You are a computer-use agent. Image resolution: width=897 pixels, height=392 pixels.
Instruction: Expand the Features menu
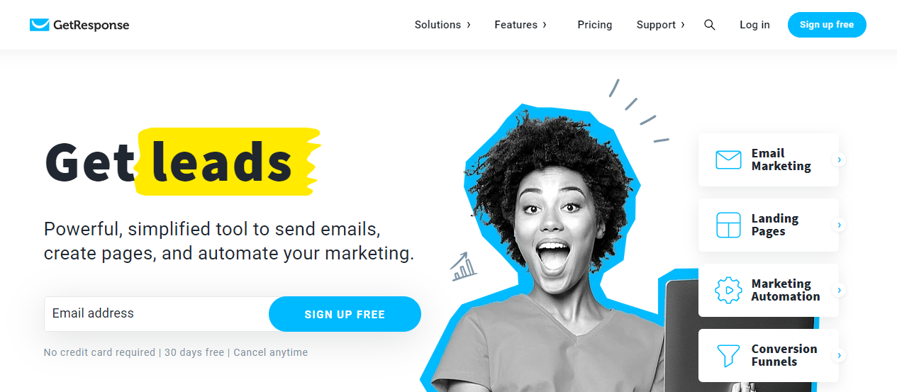[520, 25]
